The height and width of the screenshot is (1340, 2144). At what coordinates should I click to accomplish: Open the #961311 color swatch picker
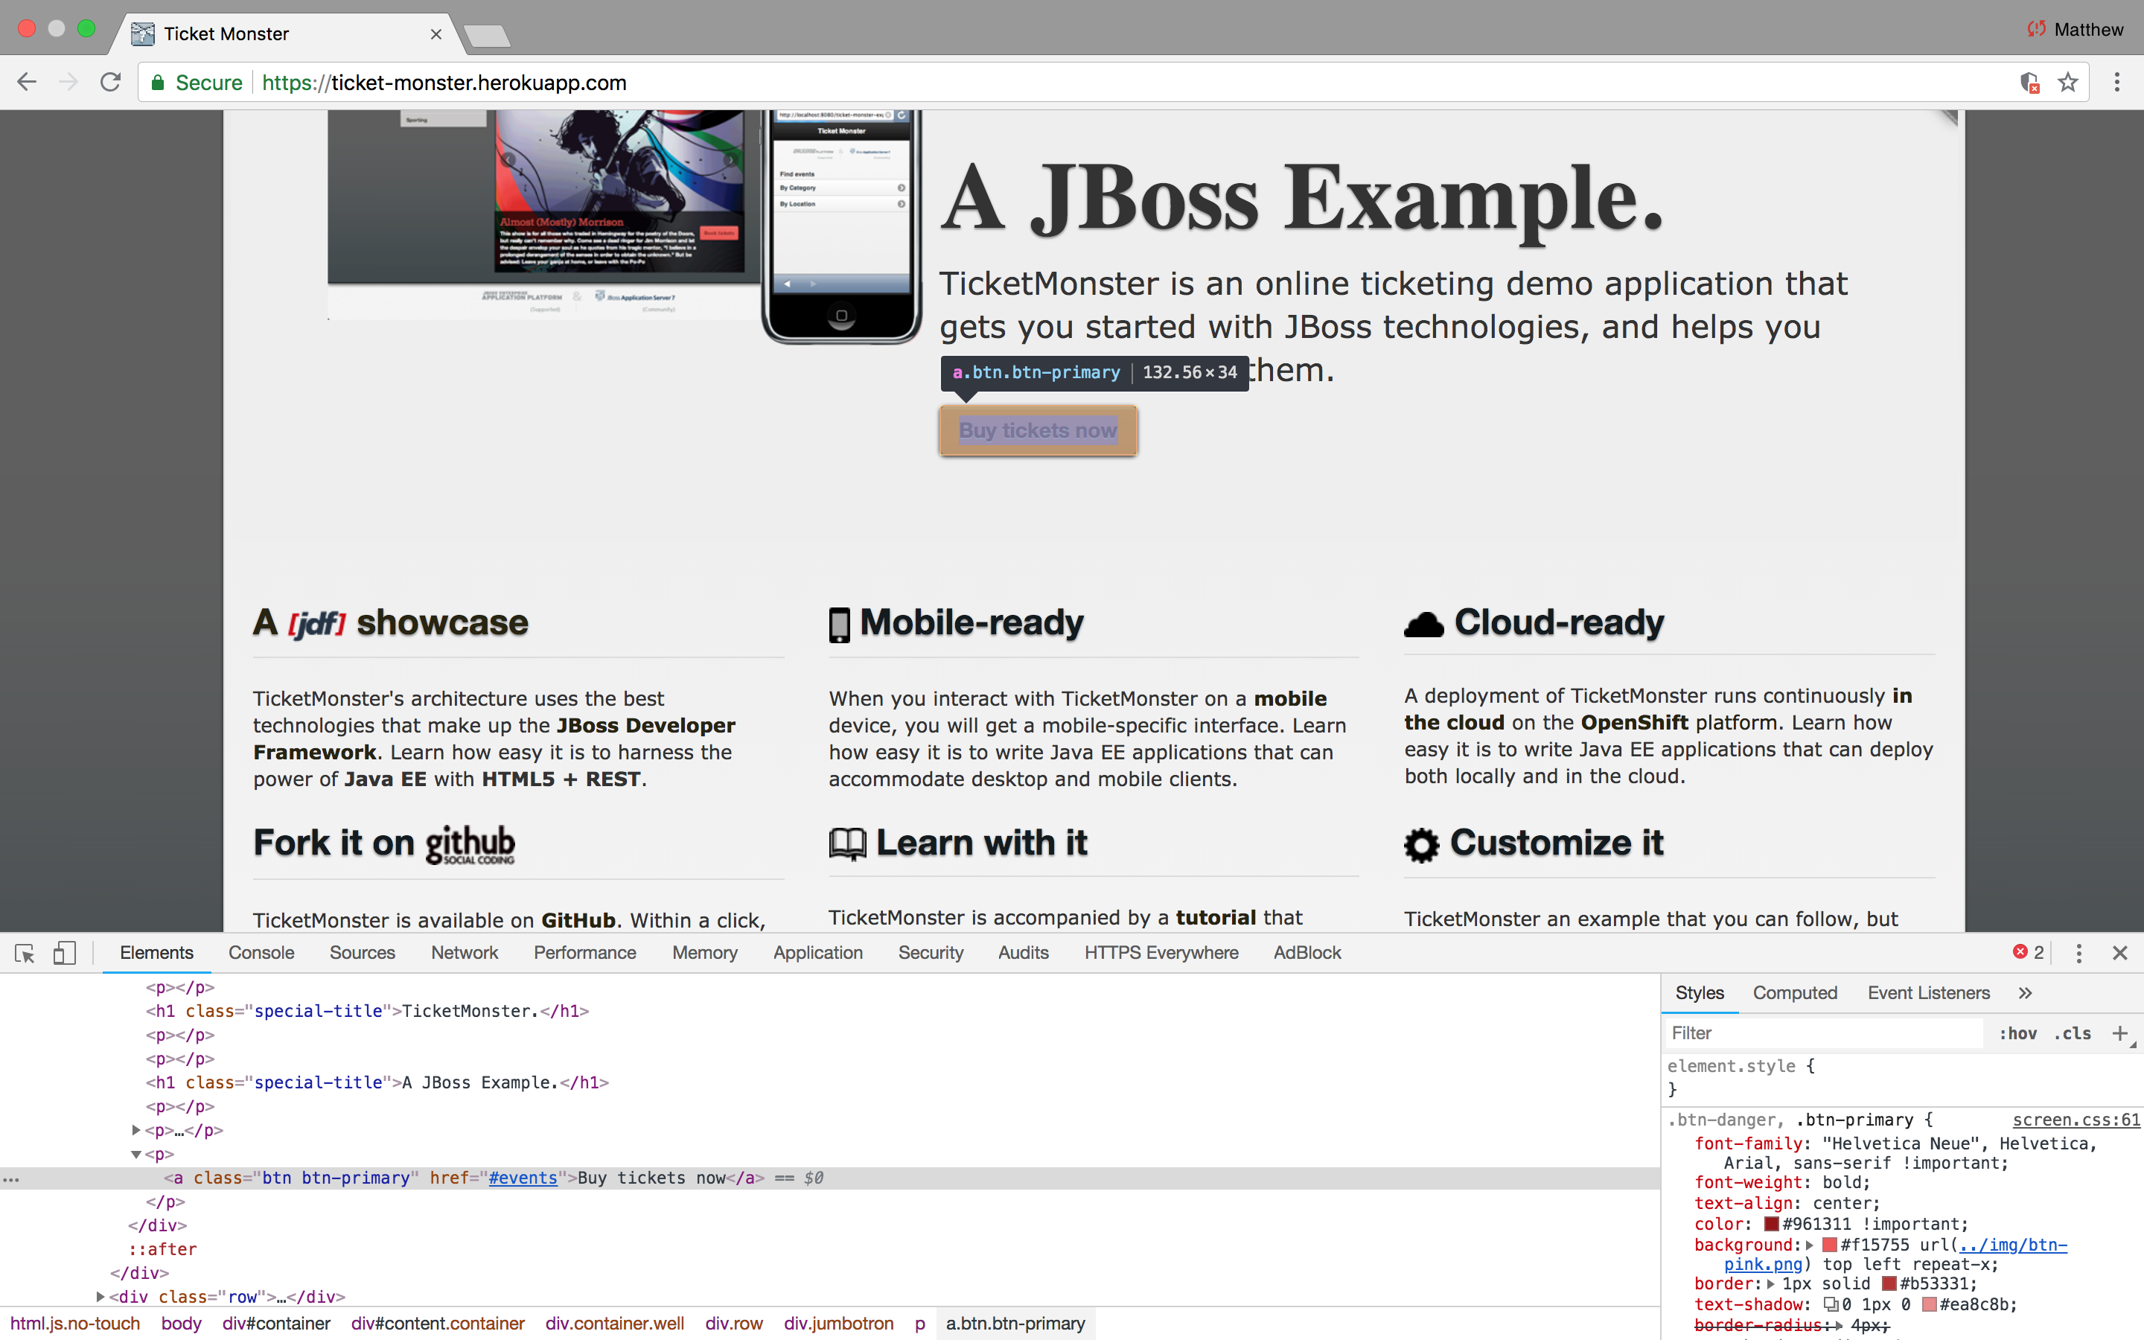tap(1772, 1224)
